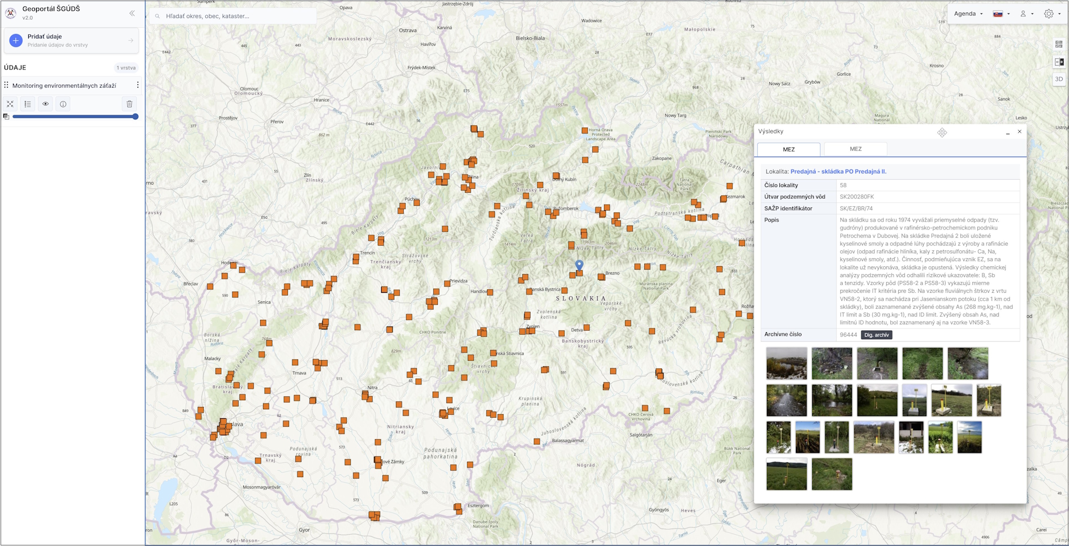Viewport: 1069px width, 546px height.
Task: Open the language flag dropdown
Action: (x=1001, y=14)
